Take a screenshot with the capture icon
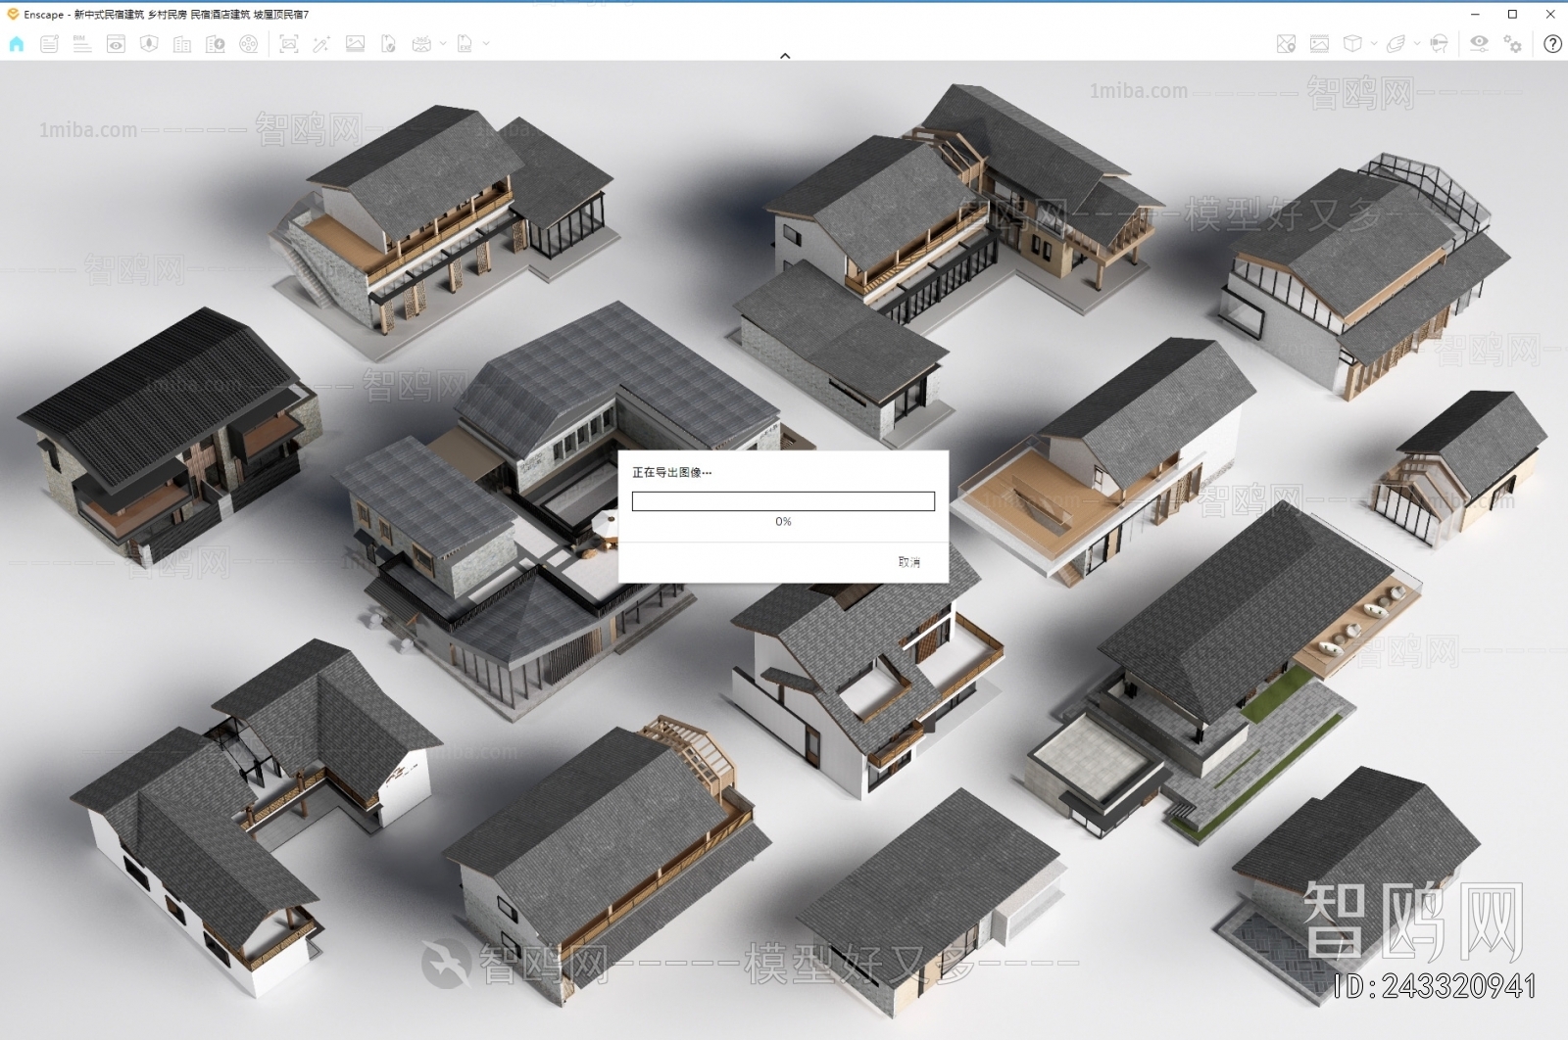Image resolution: width=1568 pixels, height=1040 pixels. pyautogui.click(x=287, y=43)
